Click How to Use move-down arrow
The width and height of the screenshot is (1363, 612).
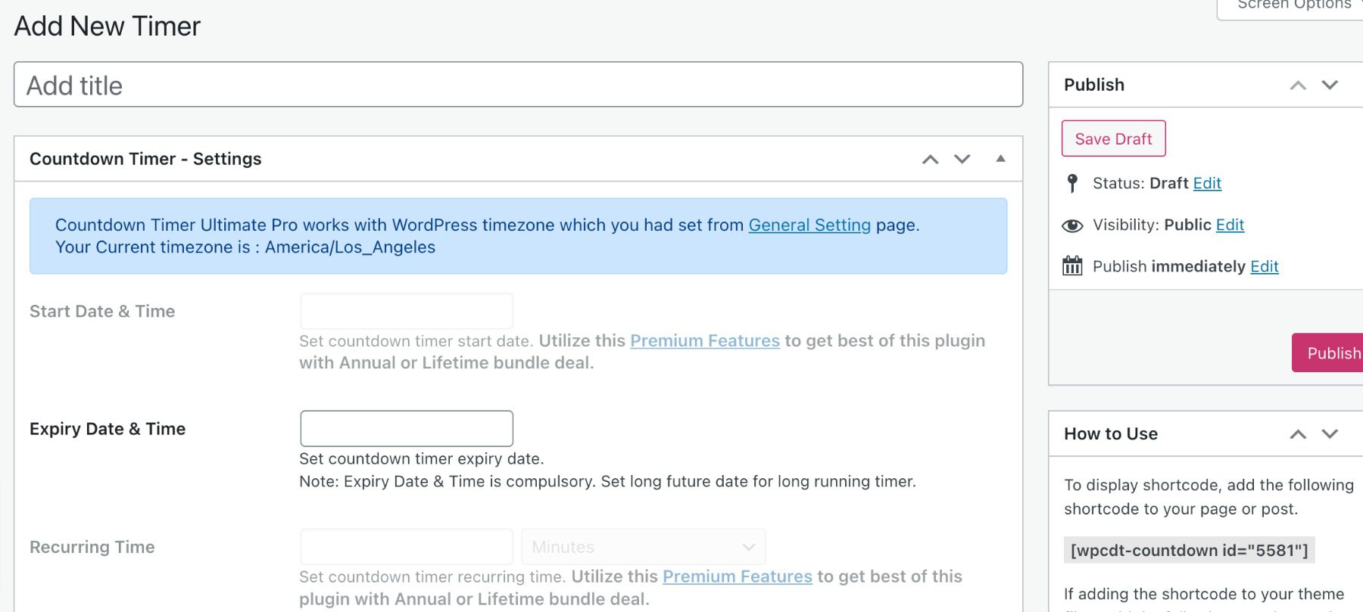(x=1330, y=434)
